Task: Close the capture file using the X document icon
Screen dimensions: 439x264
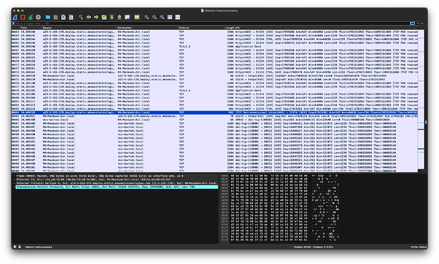Action: (63, 17)
